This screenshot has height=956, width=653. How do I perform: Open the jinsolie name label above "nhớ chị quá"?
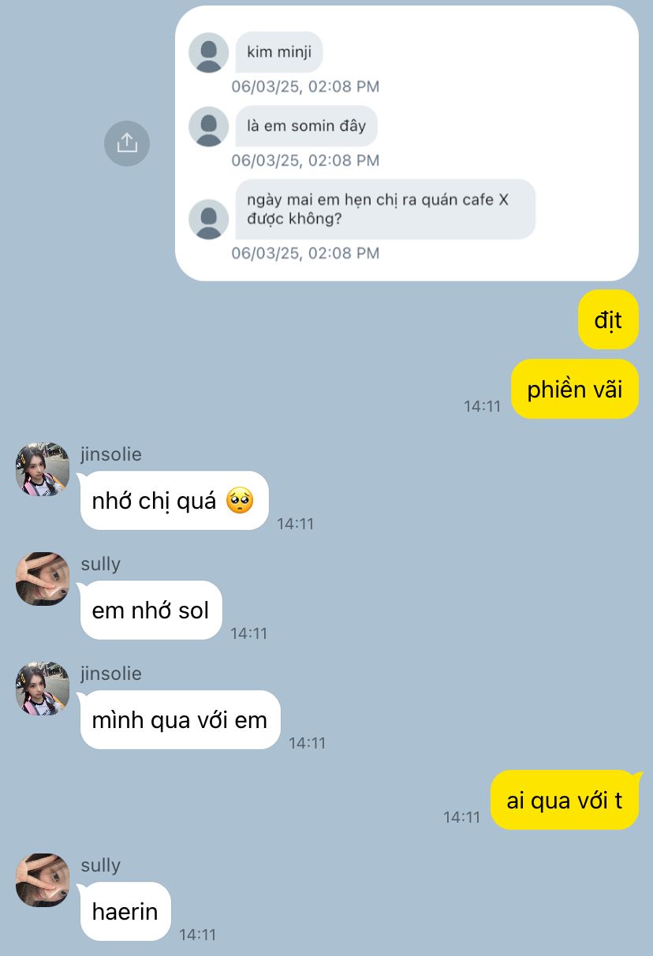pos(111,454)
